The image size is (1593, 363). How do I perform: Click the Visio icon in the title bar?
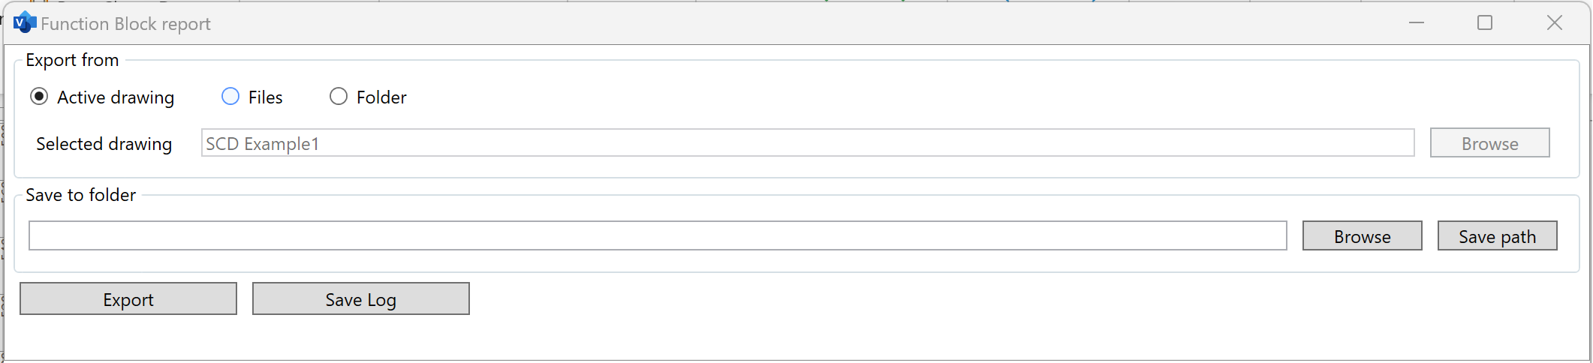25,23
